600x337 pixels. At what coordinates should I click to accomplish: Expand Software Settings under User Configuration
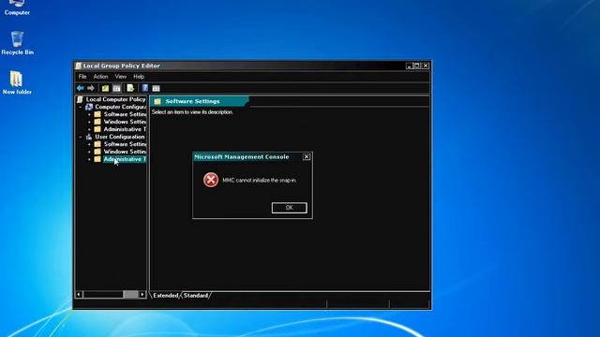90,144
